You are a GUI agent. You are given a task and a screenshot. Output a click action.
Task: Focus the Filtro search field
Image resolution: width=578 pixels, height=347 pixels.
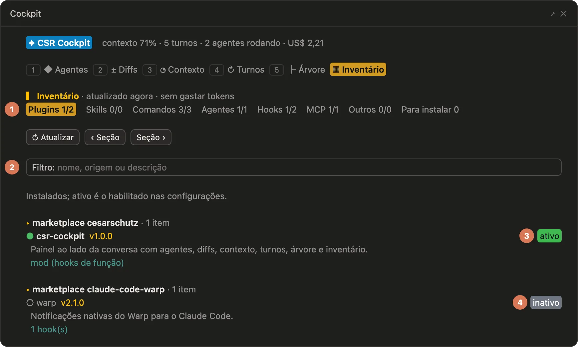294,167
